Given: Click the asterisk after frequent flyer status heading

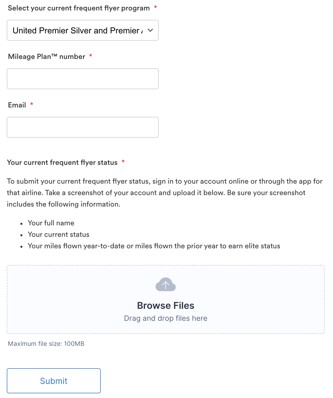Looking at the screenshot, I should pyautogui.click(x=123, y=162).
